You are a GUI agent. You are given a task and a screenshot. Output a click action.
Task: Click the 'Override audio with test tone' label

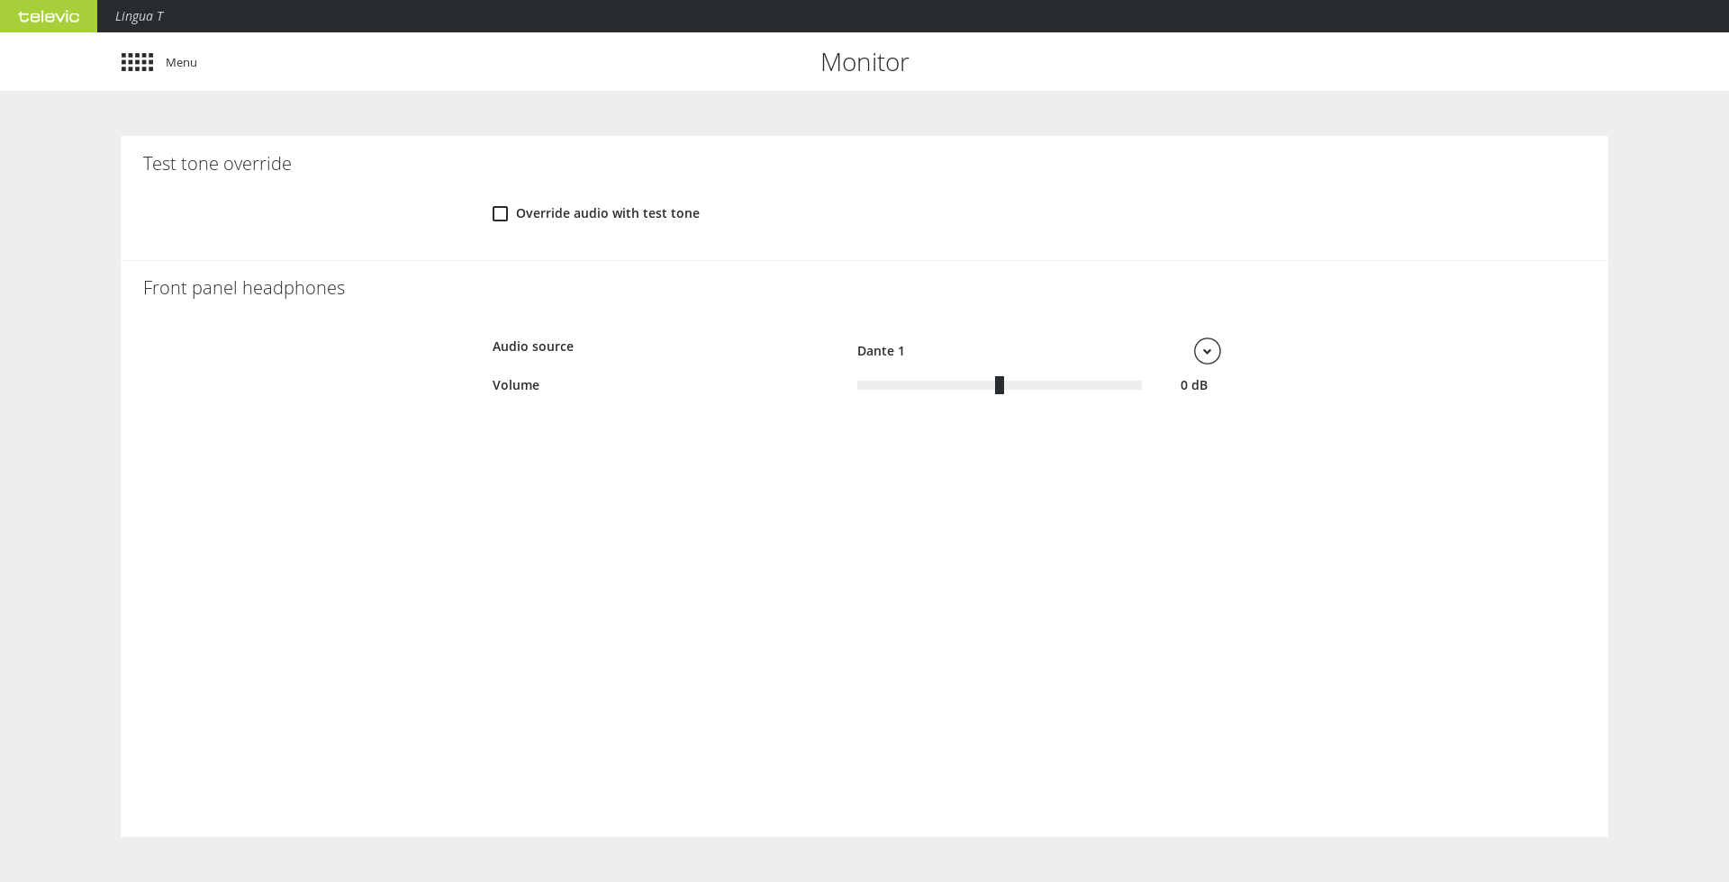[x=607, y=213]
